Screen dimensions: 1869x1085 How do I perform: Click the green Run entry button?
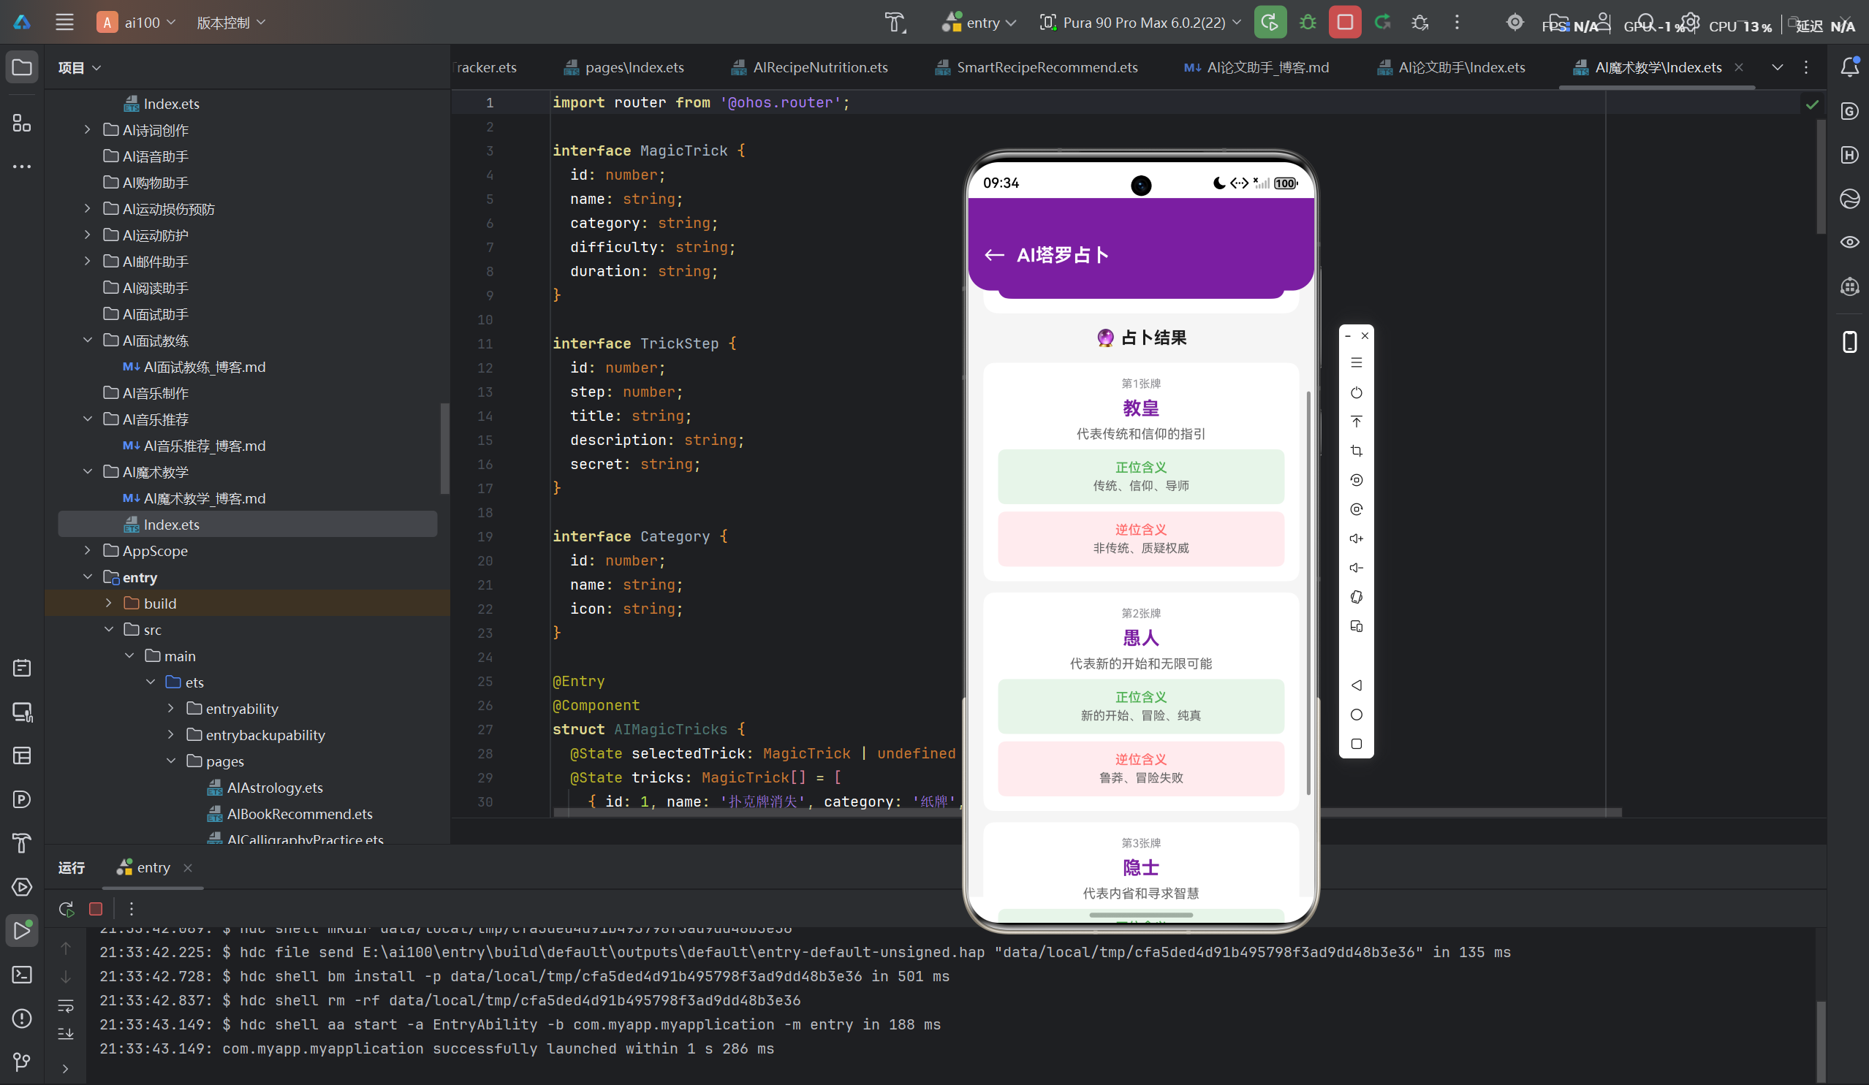click(x=1270, y=22)
